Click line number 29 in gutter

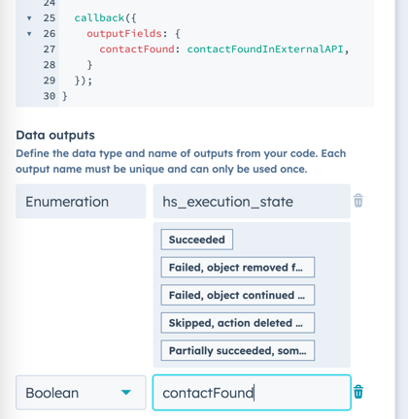tap(50, 81)
